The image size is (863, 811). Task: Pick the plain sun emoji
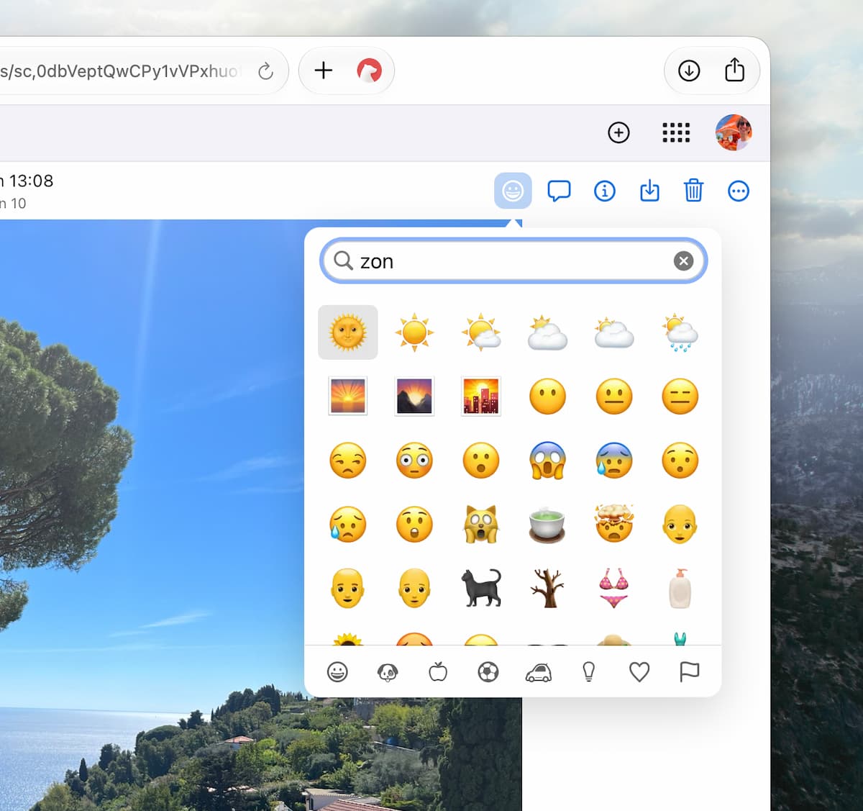414,332
